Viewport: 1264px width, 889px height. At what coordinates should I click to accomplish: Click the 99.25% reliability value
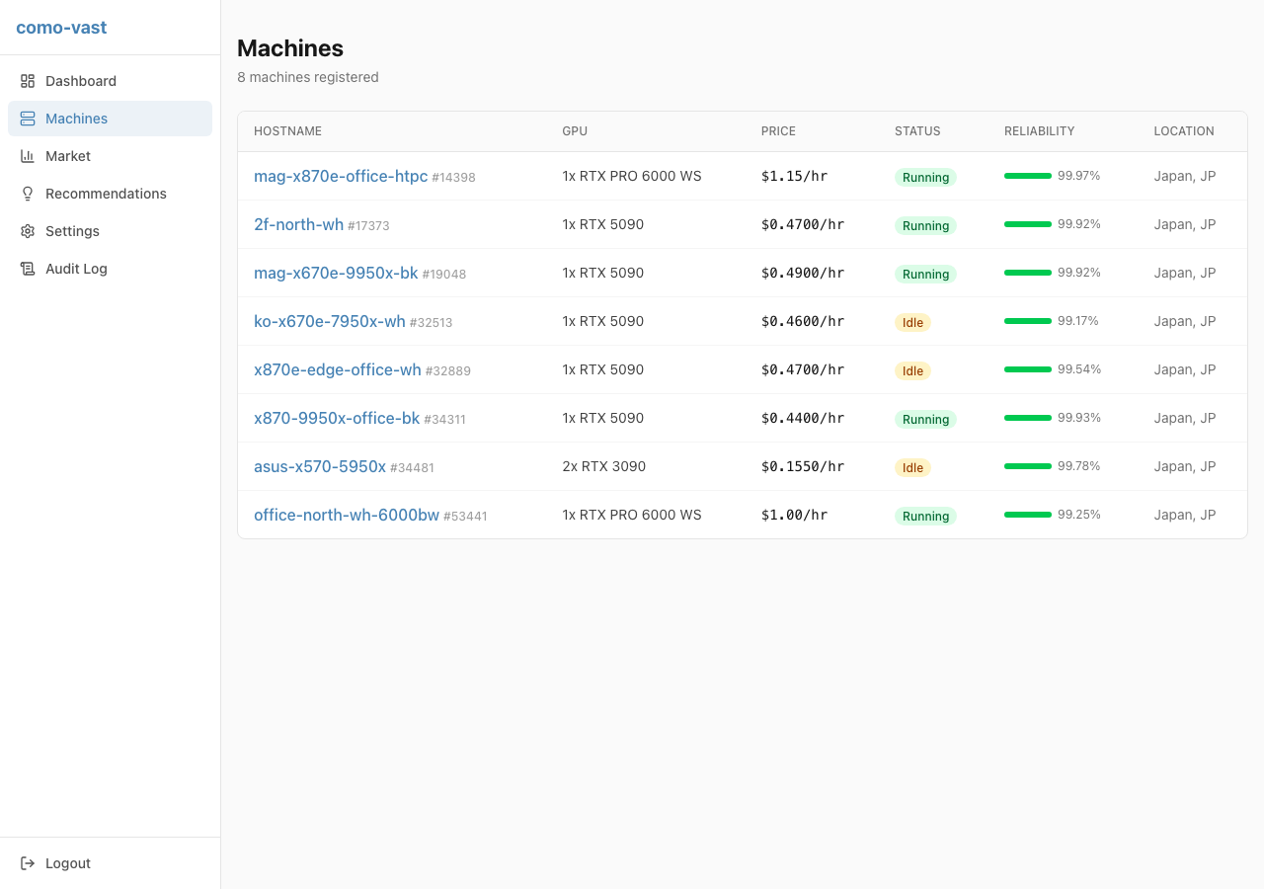click(1079, 515)
